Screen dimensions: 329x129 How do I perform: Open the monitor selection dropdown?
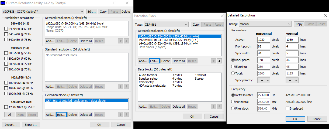(x=43, y=12)
